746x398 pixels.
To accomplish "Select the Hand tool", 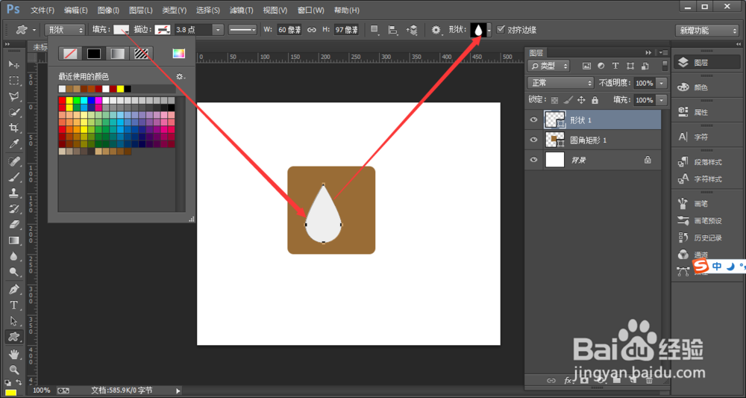I will (x=13, y=354).
